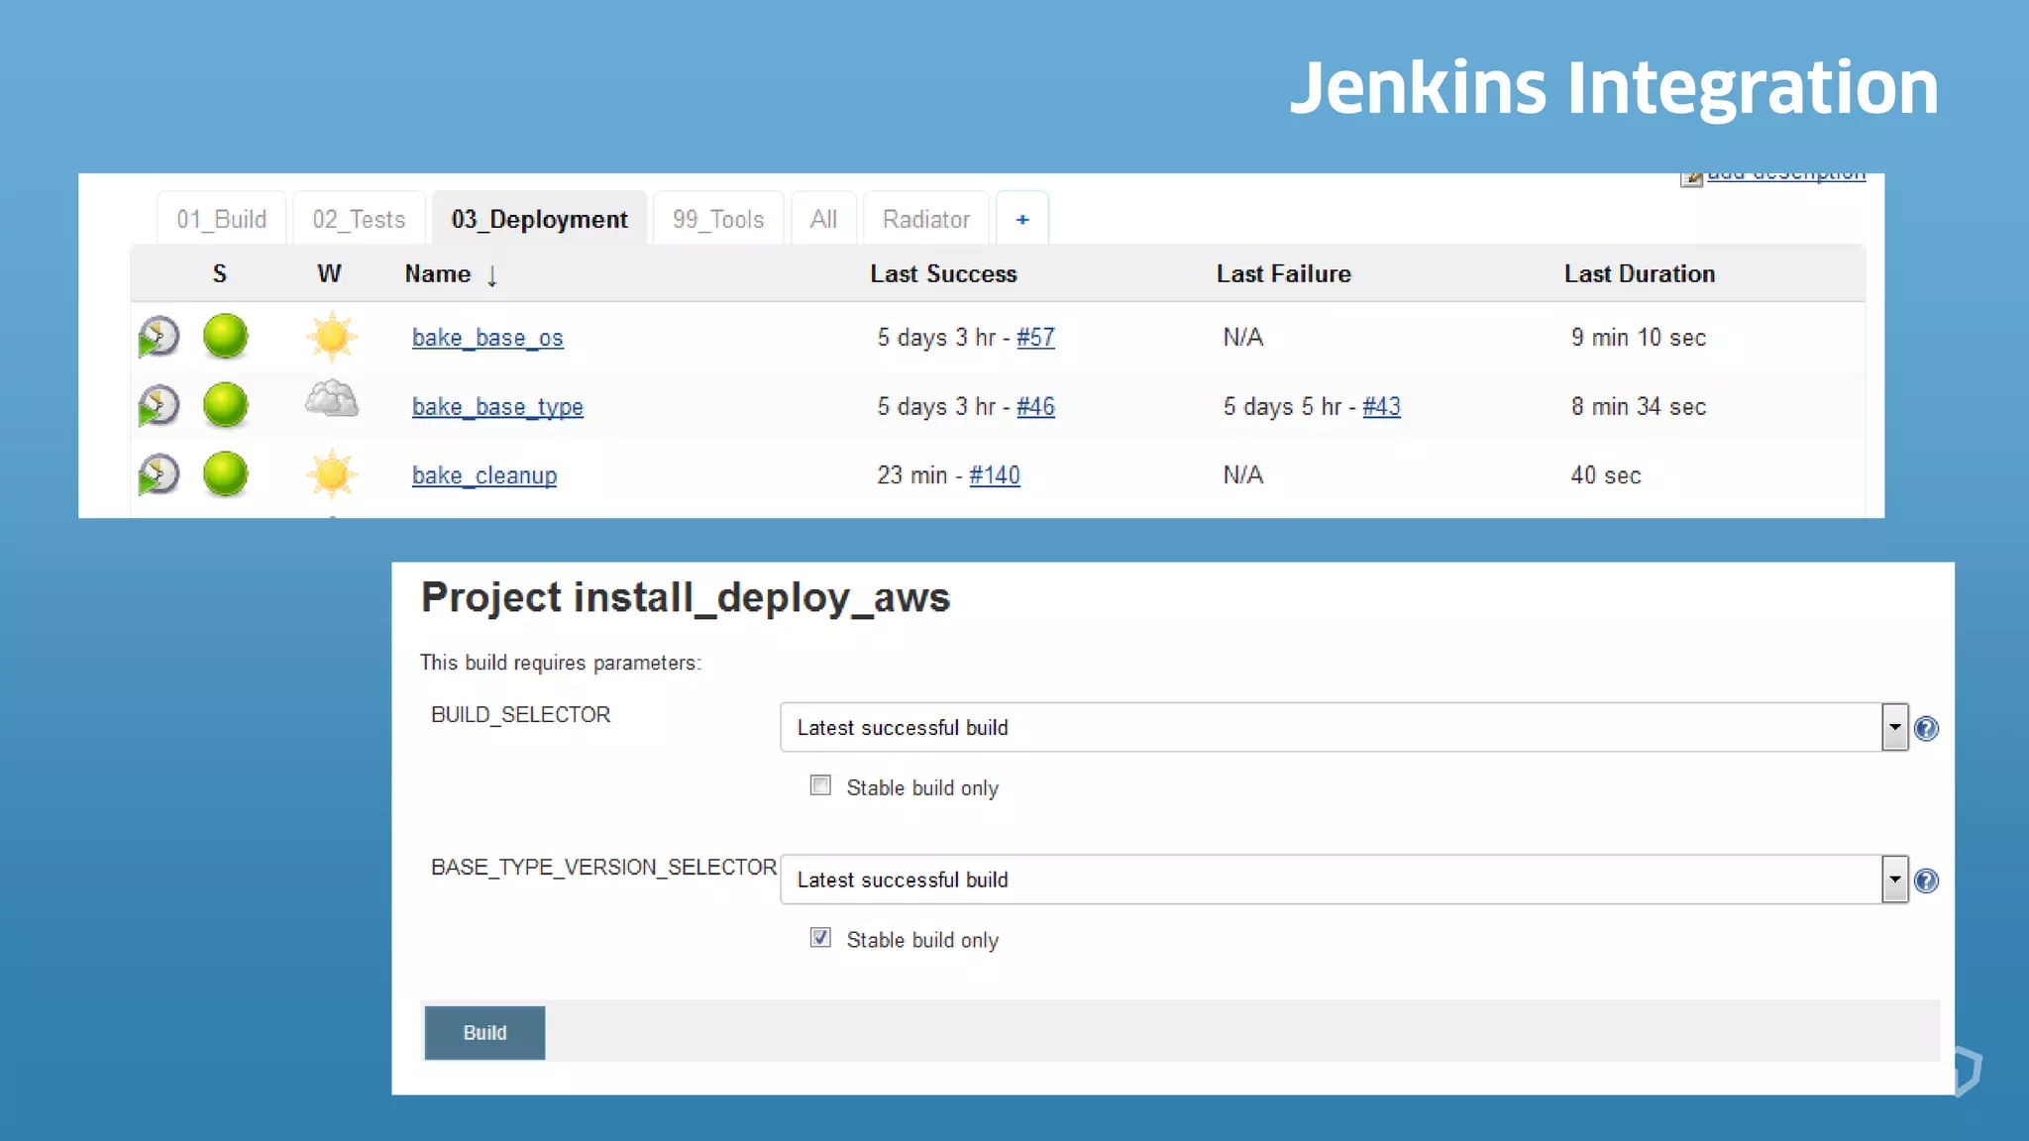Enable Stable build only under BUILD_SELECTOR

820,786
